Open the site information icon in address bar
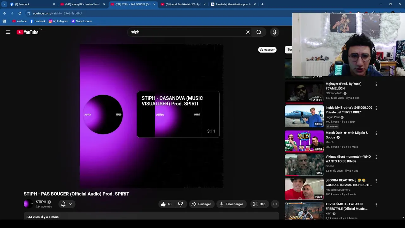The height and width of the screenshot is (228, 405). (29, 13)
